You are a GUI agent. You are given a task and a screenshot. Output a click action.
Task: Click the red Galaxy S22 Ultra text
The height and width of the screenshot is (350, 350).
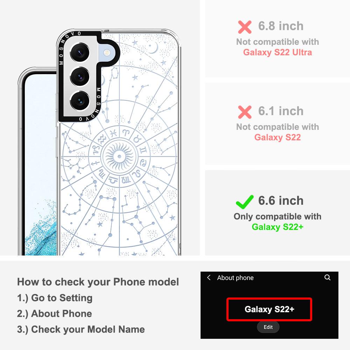coord(278,52)
